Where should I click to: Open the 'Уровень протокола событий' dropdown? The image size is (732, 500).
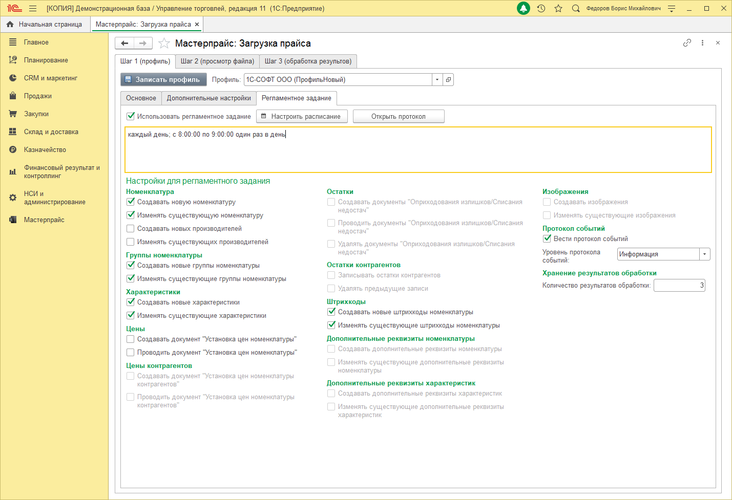click(x=705, y=254)
